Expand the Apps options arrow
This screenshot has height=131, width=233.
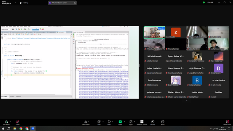point(134,122)
